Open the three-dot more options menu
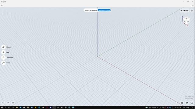 193,5
